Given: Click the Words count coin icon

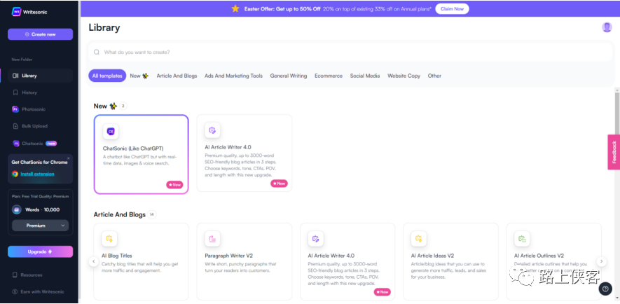Looking at the screenshot, I should pyautogui.click(x=17, y=209).
